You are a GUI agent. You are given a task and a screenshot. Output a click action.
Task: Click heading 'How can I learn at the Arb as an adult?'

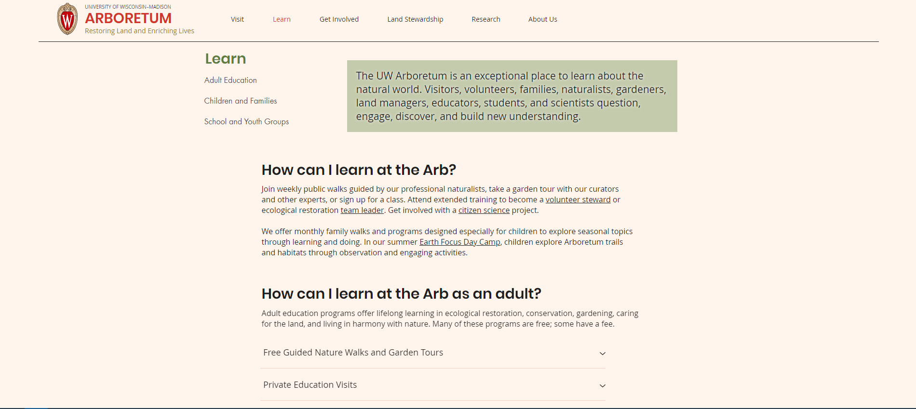pos(401,293)
